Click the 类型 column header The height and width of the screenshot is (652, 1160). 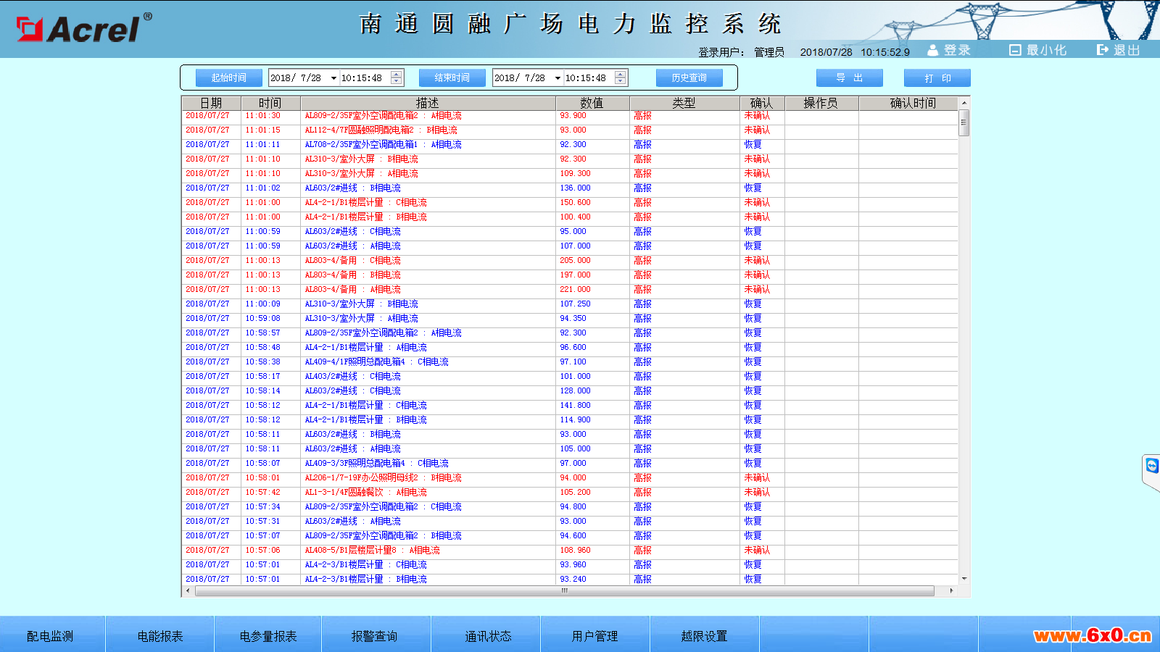pos(684,103)
